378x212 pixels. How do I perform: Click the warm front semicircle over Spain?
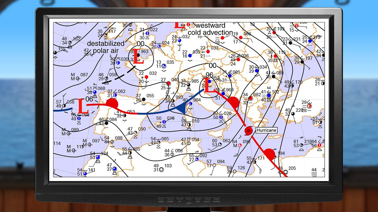point(112,104)
